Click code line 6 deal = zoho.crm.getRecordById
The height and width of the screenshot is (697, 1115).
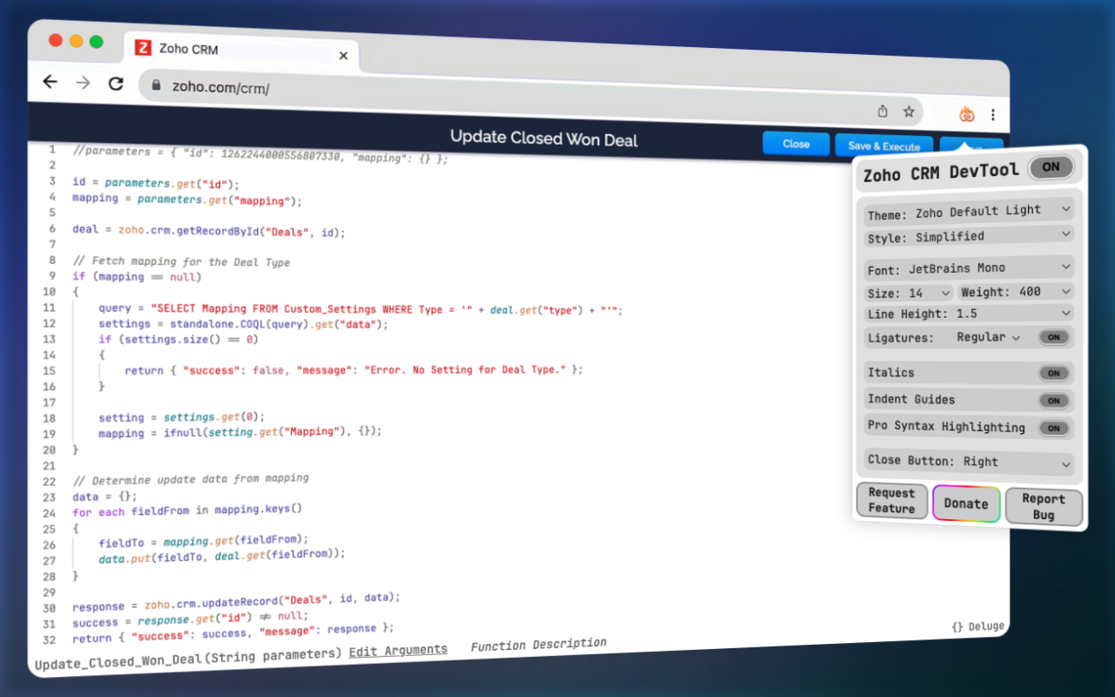tap(209, 232)
